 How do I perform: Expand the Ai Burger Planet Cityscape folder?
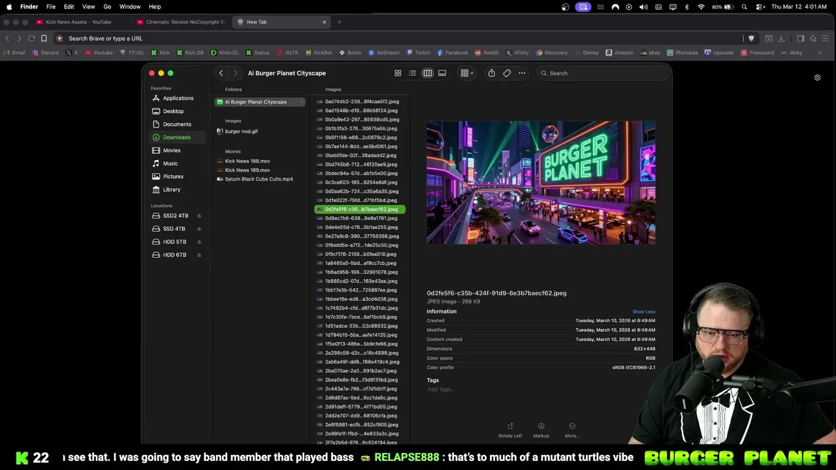click(x=302, y=102)
